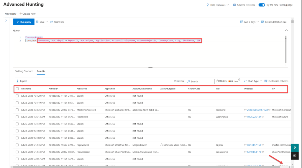The height and width of the screenshot is (168, 302).
Task: Click external link icon after 98.148.57.152
Action: (263, 145)
